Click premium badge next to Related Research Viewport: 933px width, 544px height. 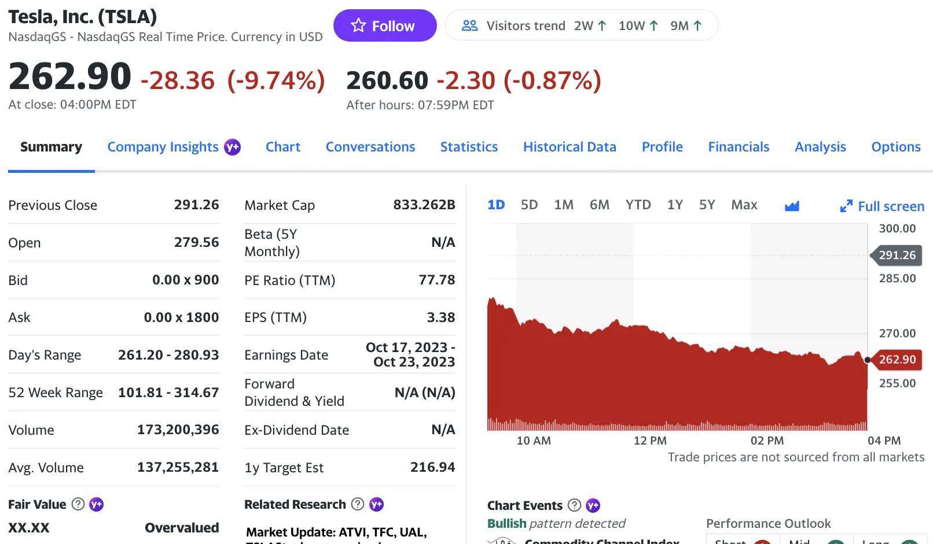376,504
